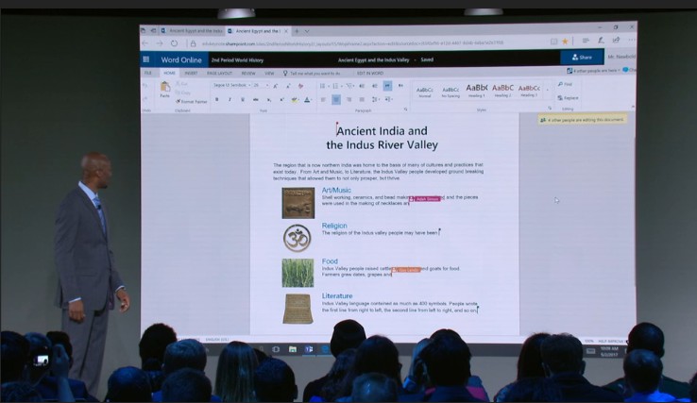Image resolution: width=697 pixels, height=403 pixels.
Task: Go forward in the Edge browser
Action: [160, 43]
